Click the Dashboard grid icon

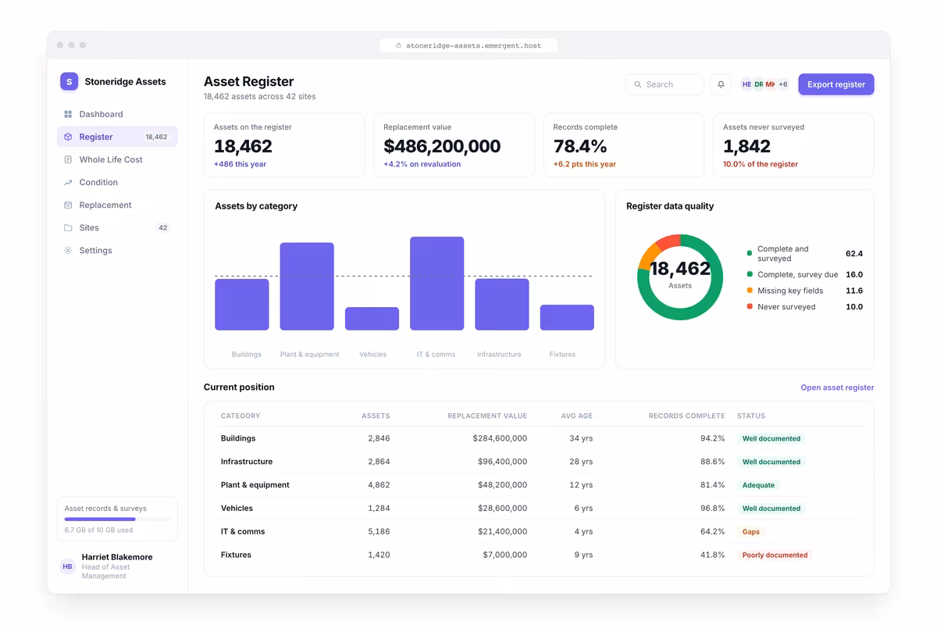(68, 114)
